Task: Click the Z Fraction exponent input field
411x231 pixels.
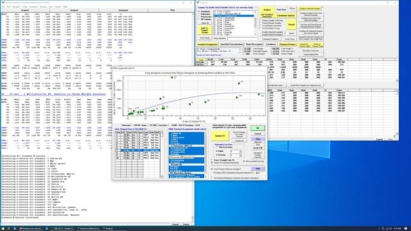Action: click(259, 173)
